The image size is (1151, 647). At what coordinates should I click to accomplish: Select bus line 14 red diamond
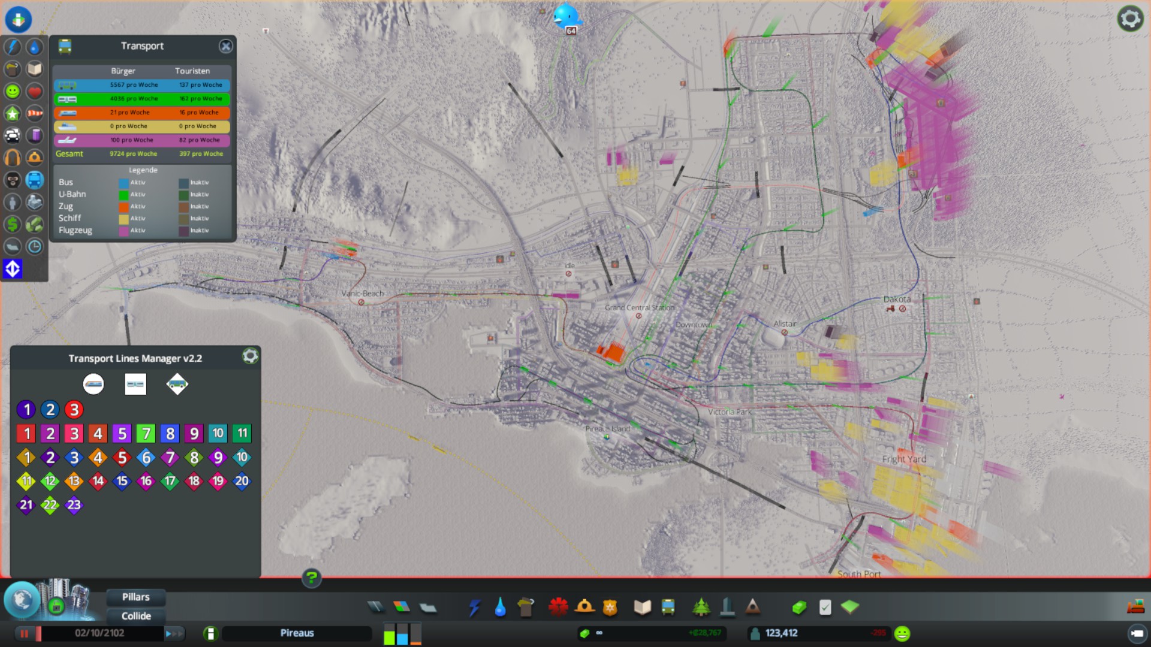point(98,481)
